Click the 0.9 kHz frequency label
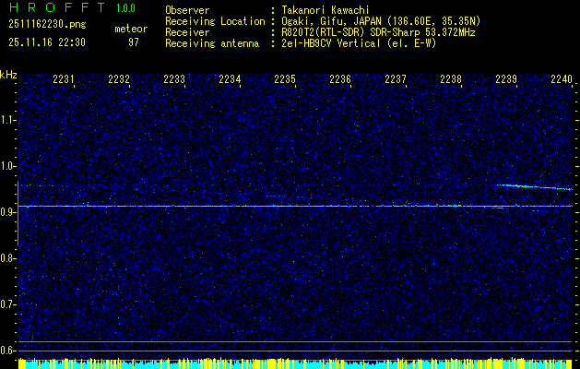Image resolution: width=580 pixels, height=369 pixels. pos(7,212)
